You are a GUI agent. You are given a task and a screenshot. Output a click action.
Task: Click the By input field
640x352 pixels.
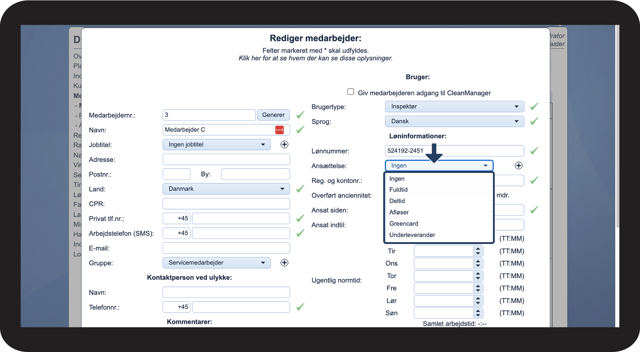tap(256, 174)
